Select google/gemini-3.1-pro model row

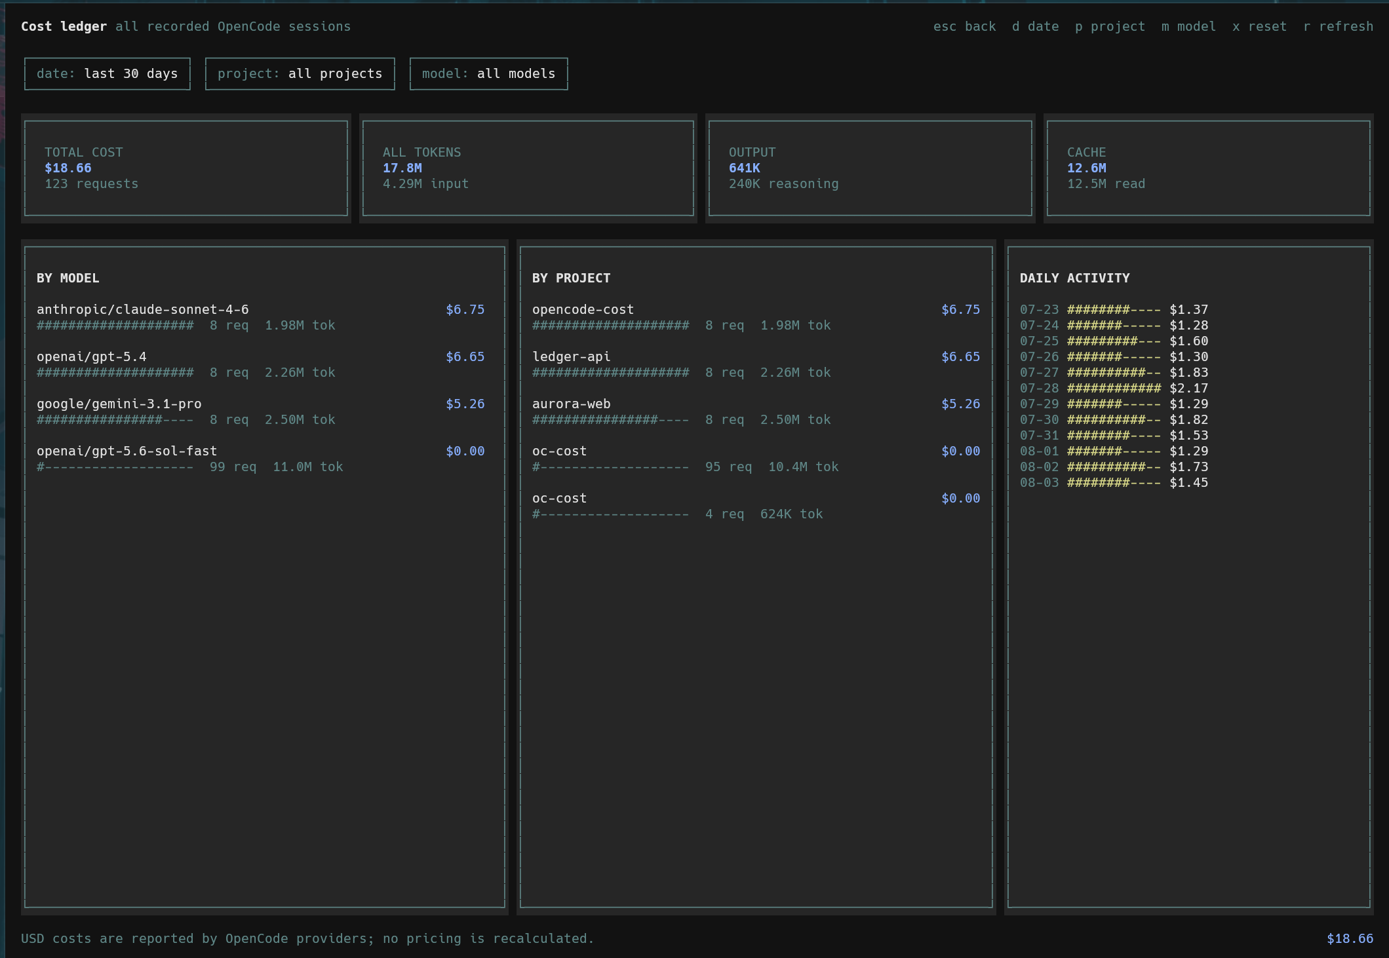[x=261, y=412]
